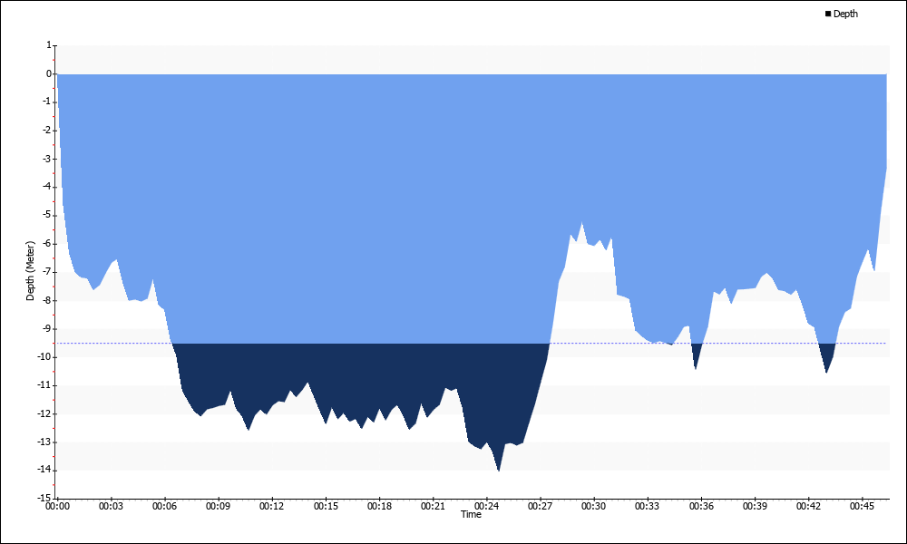This screenshot has width=907, height=544.
Task: Select the 00:45 time tick label
Action: coord(862,507)
